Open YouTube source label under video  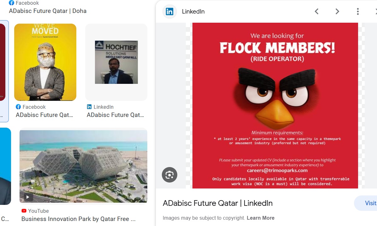[x=38, y=211]
